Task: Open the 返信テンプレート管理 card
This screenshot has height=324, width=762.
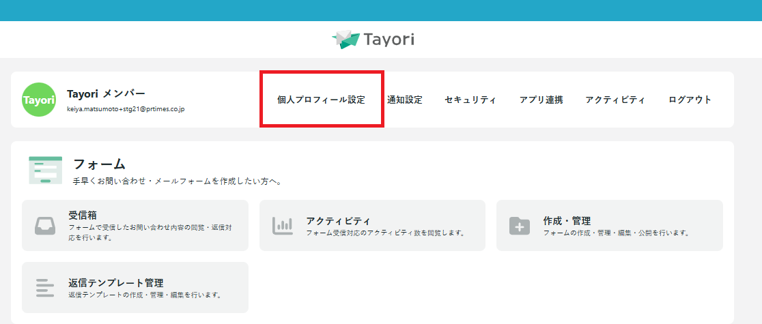Action: (135, 288)
